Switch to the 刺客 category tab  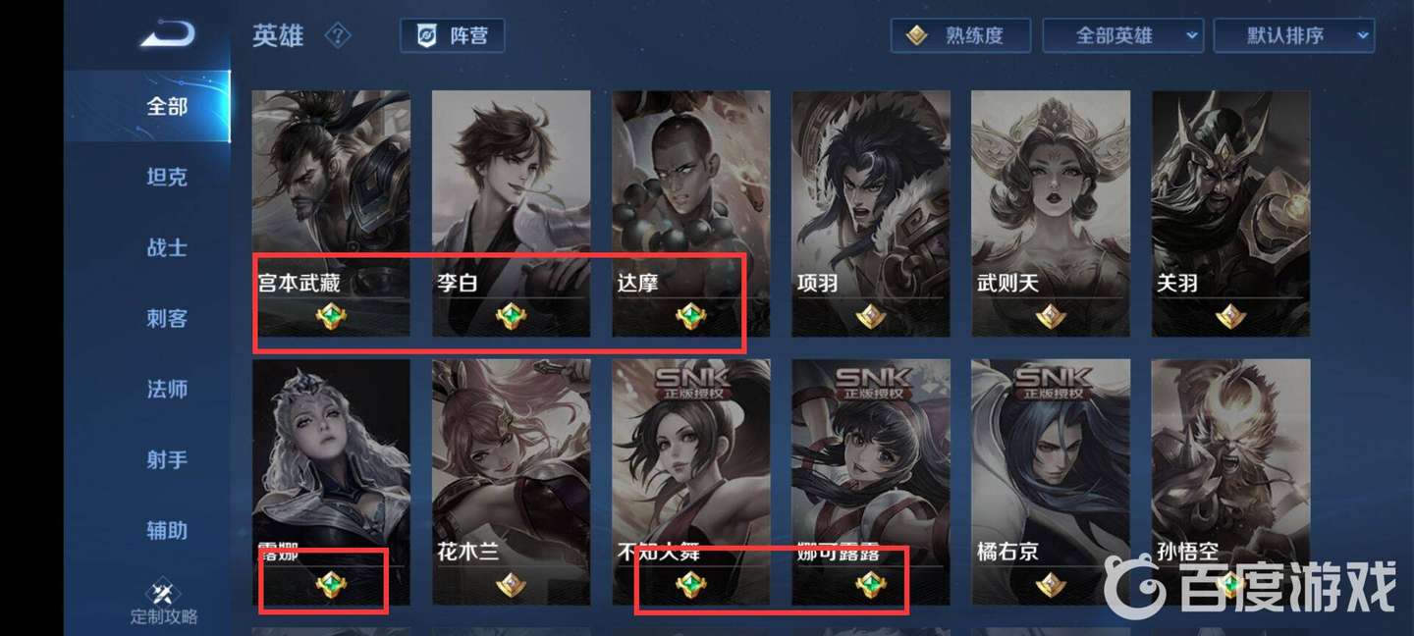(x=166, y=319)
